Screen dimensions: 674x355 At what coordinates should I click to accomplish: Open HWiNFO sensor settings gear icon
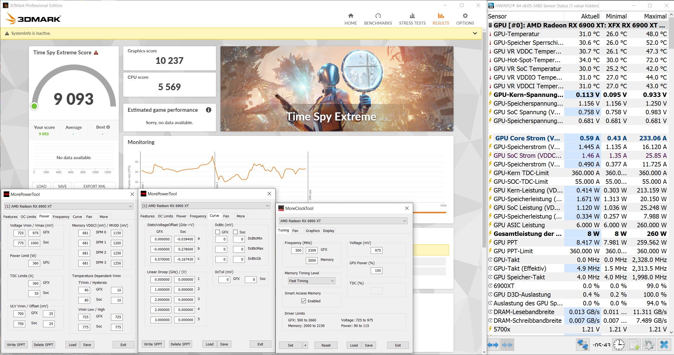(x=649, y=345)
